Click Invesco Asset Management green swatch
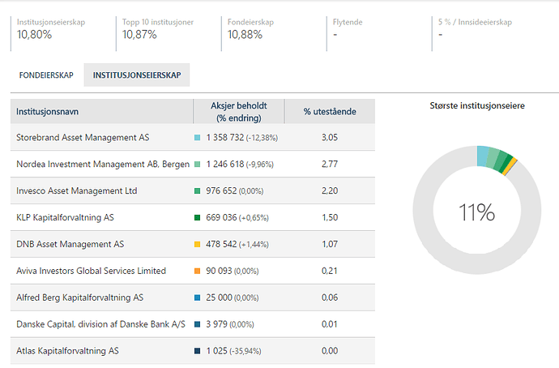559x368 pixels. point(197,191)
